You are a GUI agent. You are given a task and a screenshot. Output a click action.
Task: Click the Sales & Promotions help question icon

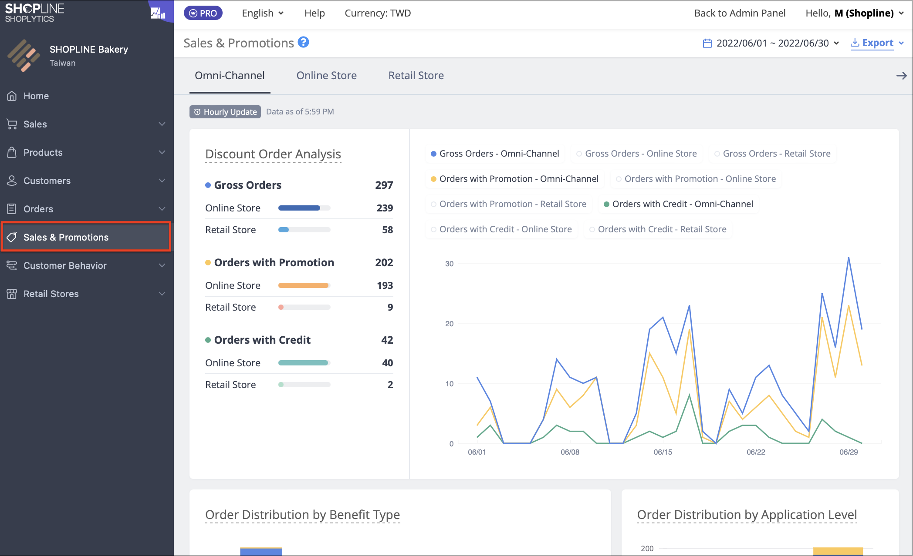(x=304, y=42)
